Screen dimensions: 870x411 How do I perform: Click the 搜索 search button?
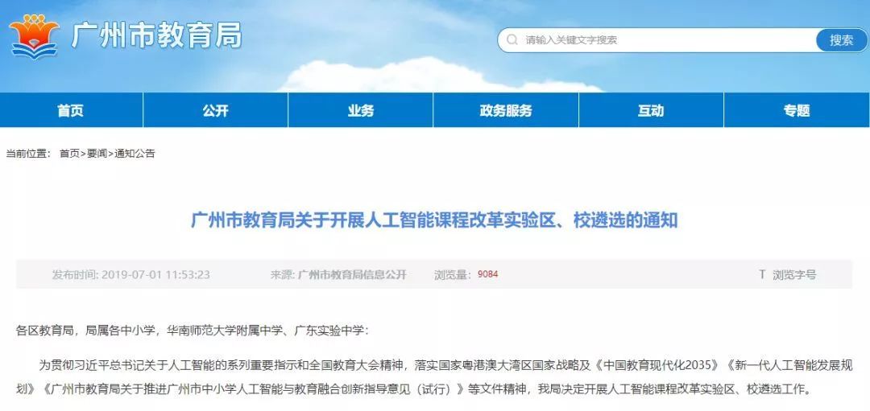coord(841,40)
